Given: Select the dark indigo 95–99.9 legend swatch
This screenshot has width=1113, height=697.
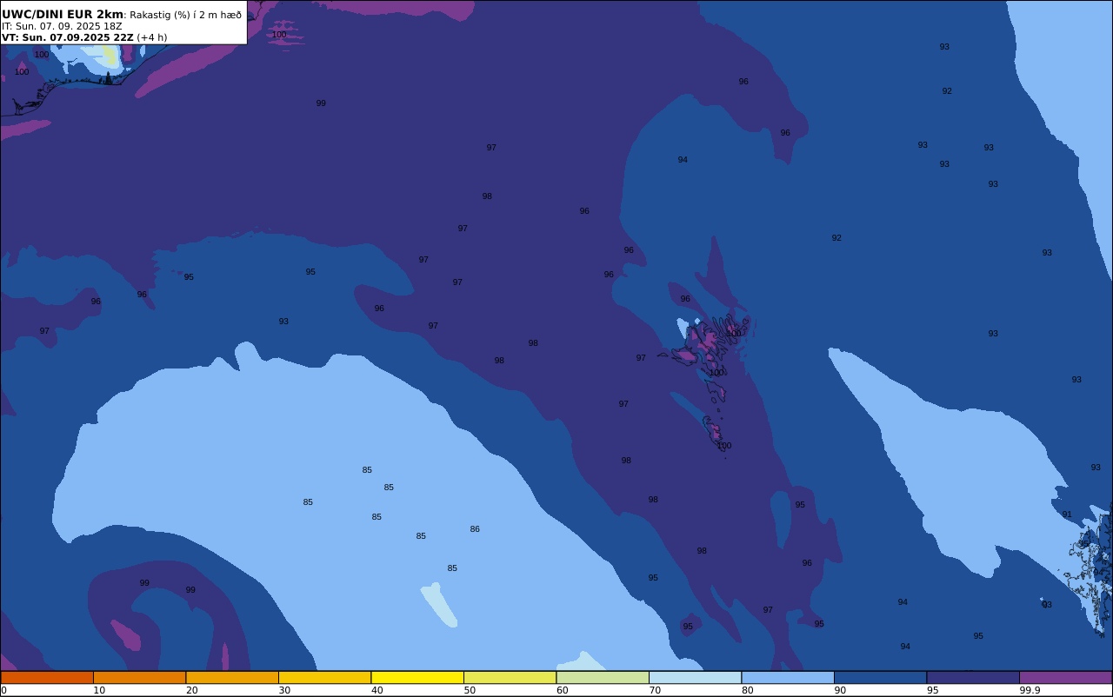Looking at the screenshot, I should tap(973, 677).
